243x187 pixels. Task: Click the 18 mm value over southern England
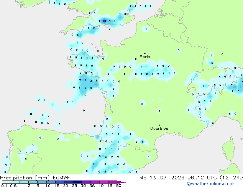point(105,21)
